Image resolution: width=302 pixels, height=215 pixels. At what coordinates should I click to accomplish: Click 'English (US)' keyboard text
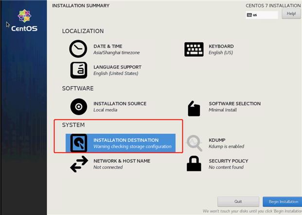[x=221, y=52]
